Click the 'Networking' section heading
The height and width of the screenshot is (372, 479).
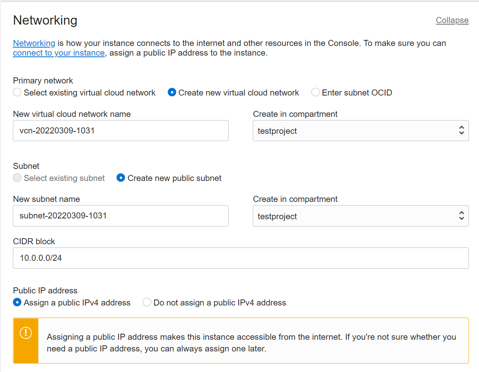click(45, 21)
